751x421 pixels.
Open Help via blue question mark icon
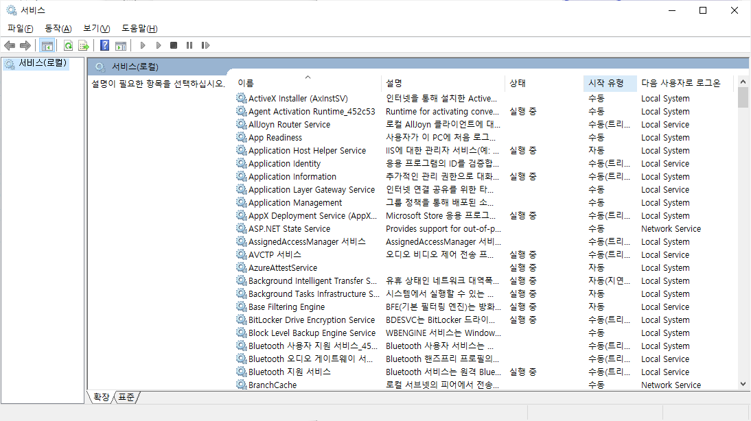pyautogui.click(x=105, y=45)
